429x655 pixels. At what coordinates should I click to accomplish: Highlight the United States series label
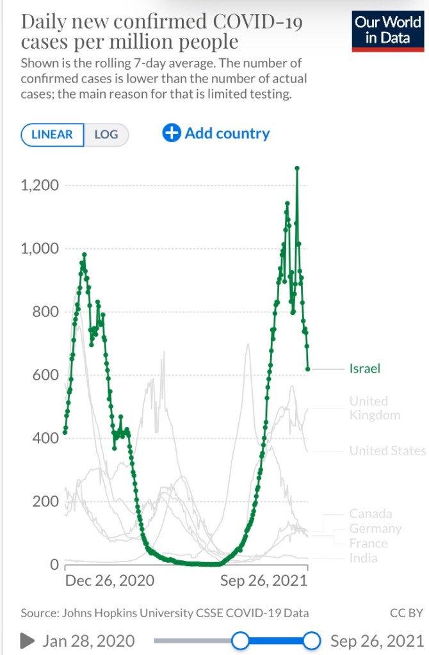(x=387, y=451)
